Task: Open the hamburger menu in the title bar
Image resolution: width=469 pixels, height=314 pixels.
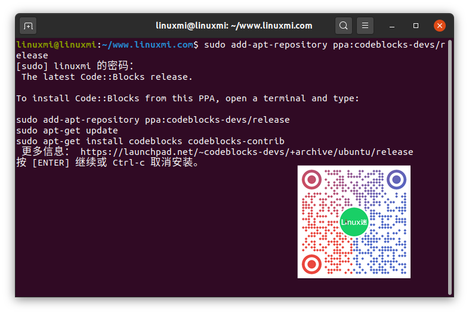Action: point(365,26)
